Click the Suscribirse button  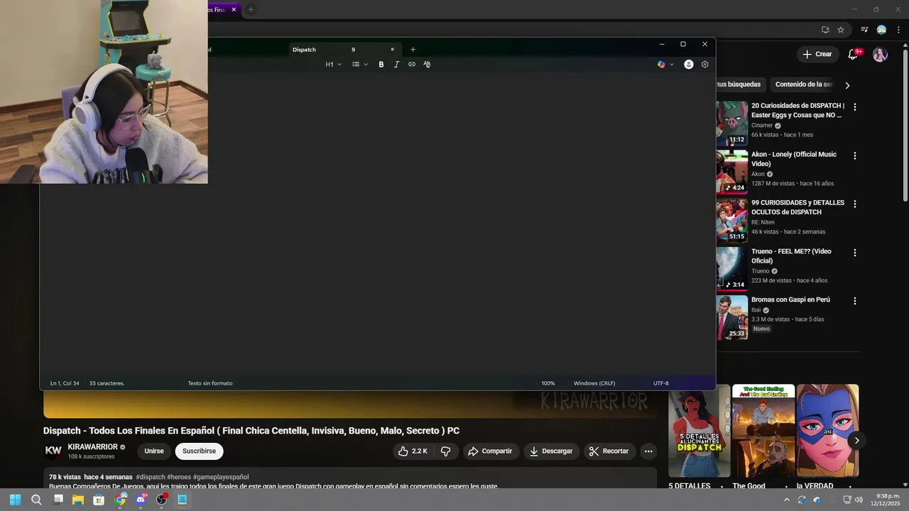(x=199, y=451)
